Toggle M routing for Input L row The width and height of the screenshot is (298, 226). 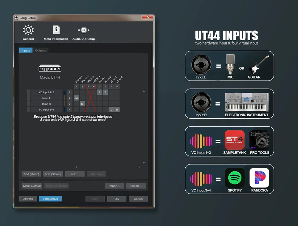click(x=77, y=98)
